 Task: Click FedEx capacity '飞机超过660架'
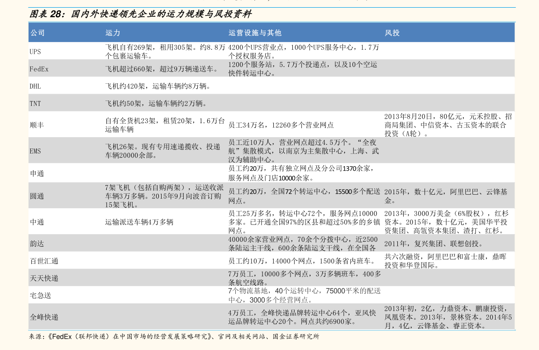(129, 69)
